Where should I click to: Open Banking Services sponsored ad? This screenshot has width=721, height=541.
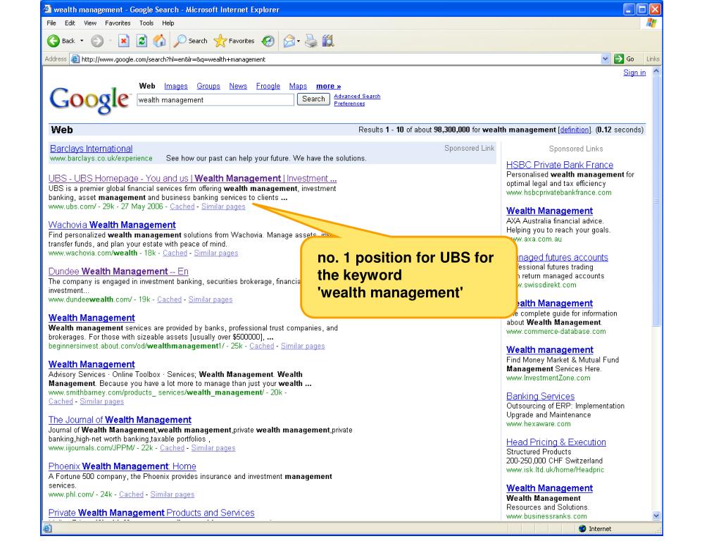[540, 396]
